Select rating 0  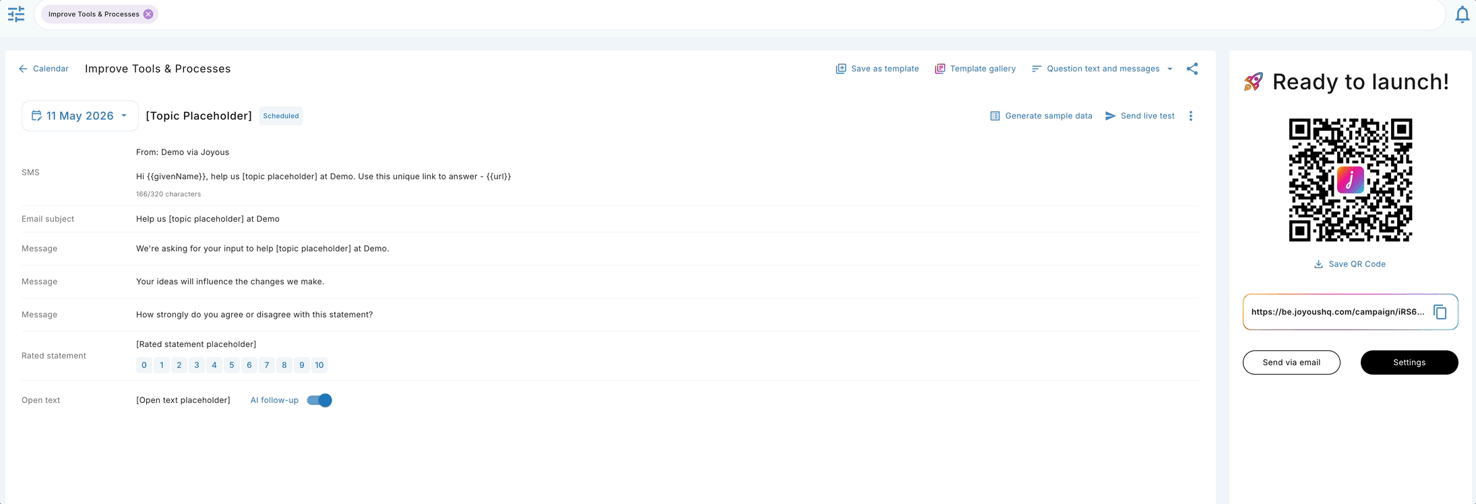pyautogui.click(x=144, y=365)
